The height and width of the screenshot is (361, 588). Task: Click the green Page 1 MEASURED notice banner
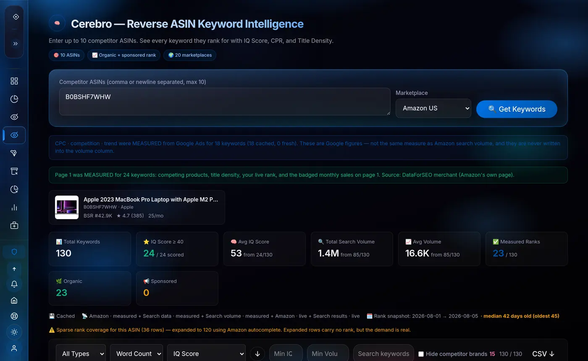pos(308,175)
